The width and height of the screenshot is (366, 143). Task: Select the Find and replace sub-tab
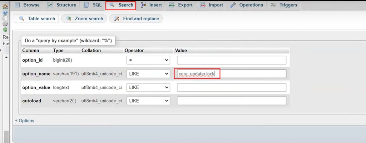(x=136, y=19)
